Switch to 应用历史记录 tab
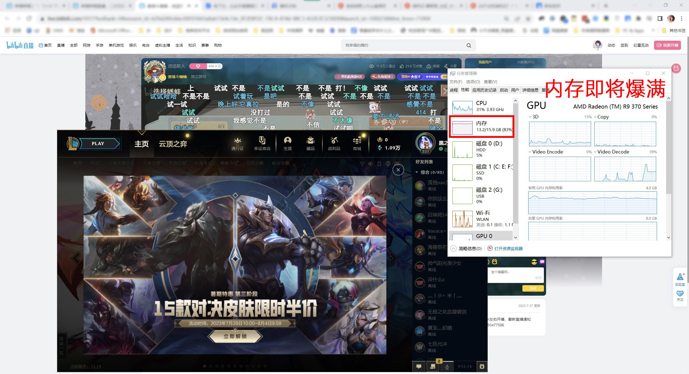 pos(484,90)
